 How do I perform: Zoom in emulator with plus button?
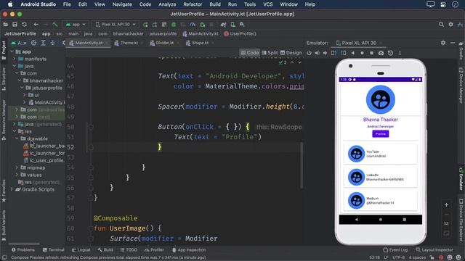(446, 204)
